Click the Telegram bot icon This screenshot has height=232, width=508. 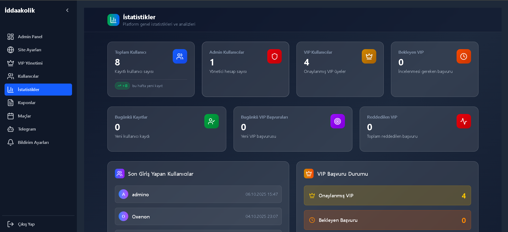[x=10, y=129]
